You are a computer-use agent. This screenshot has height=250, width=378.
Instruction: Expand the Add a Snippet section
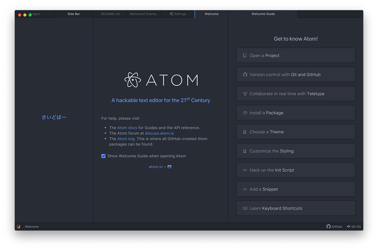295,189
